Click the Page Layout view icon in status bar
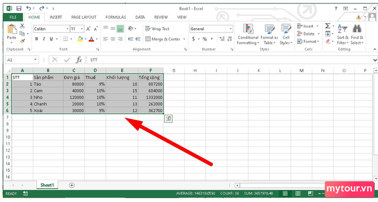The image size is (378, 202). coord(298,193)
